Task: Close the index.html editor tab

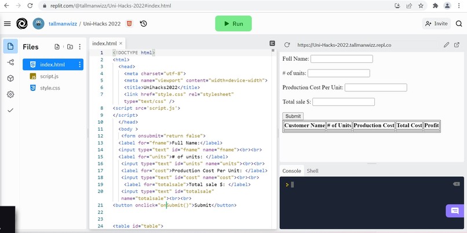Action: click(x=121, y=43)
